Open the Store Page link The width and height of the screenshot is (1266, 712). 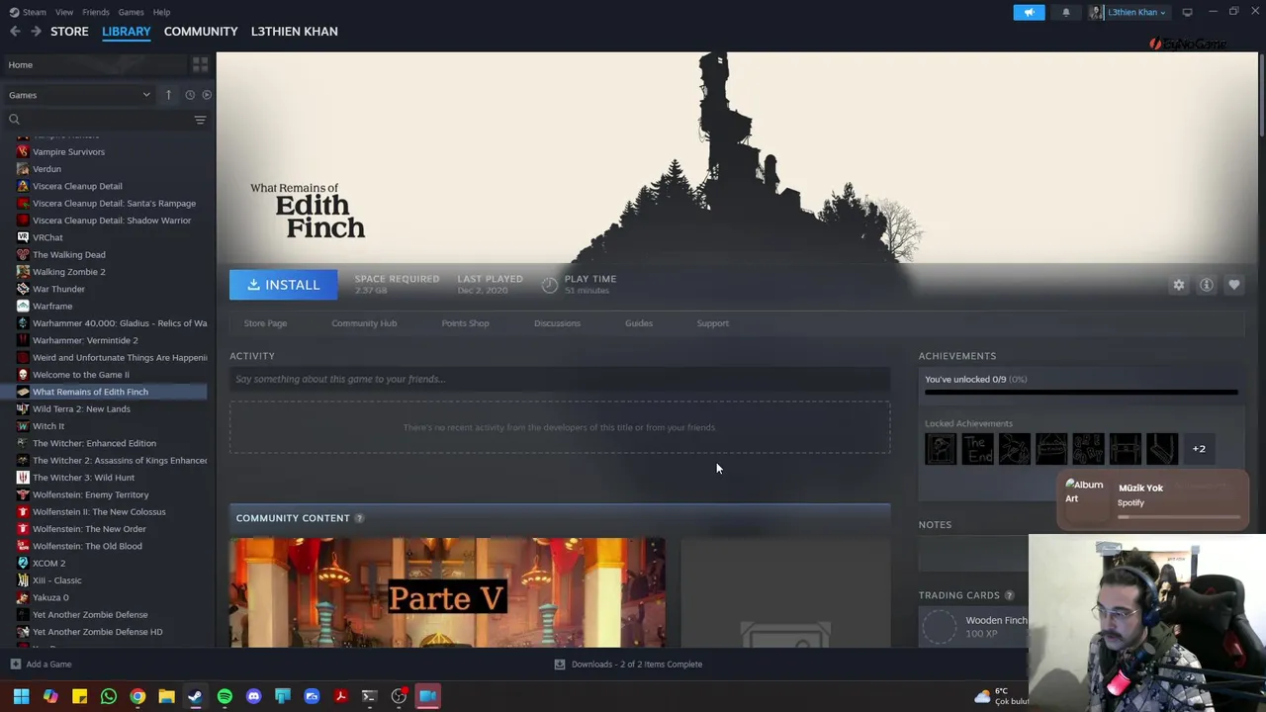pos(265,323)
